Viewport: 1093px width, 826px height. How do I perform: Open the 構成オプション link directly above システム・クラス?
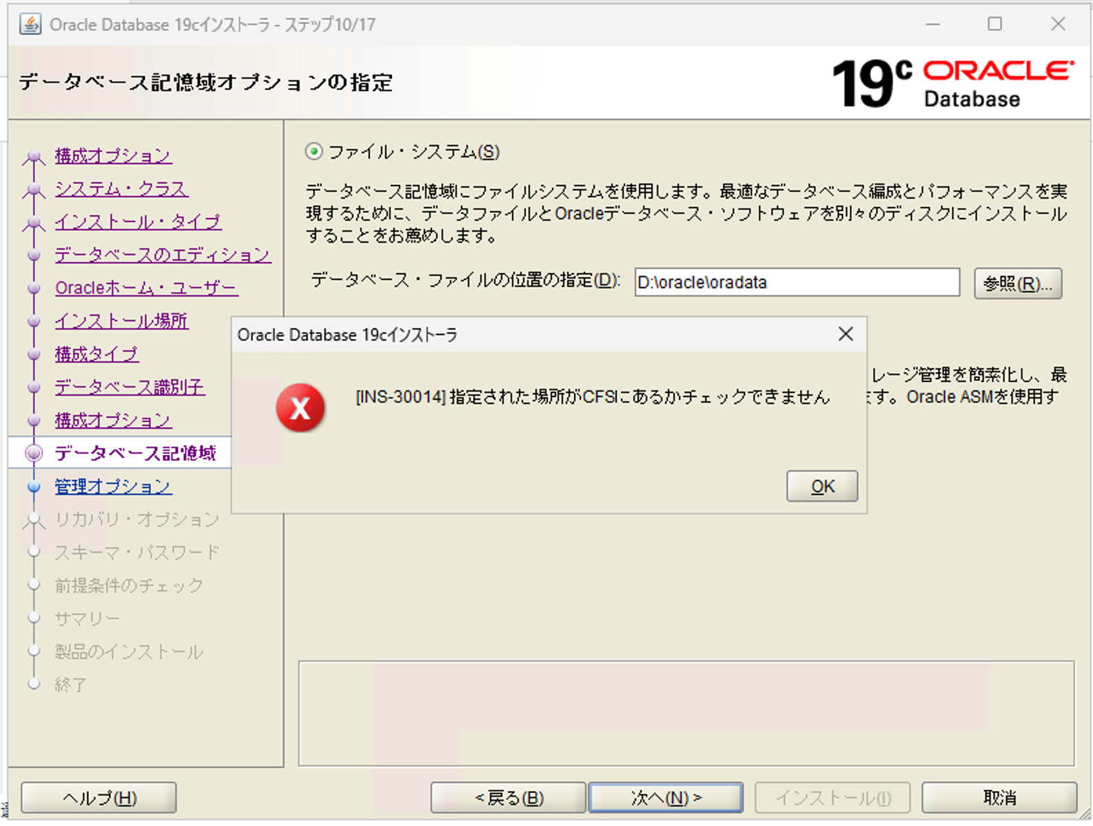point(113,156)
